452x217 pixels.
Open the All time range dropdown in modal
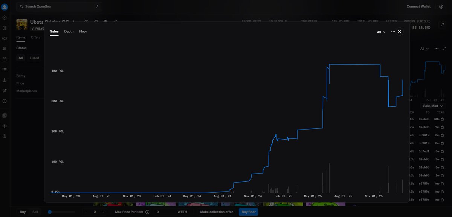381,32
